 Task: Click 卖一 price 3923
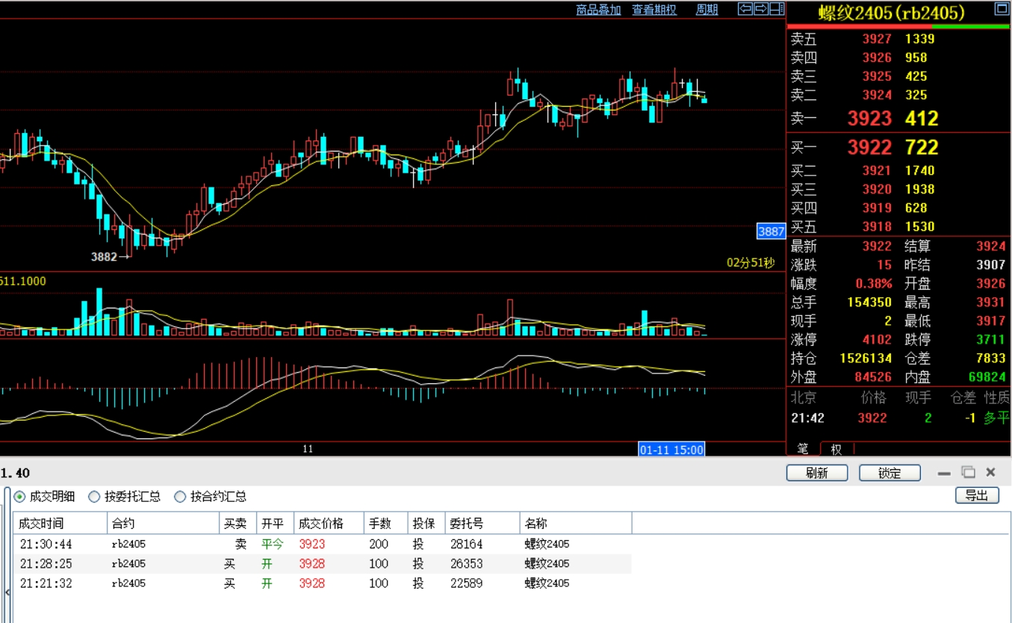point(869,118)
